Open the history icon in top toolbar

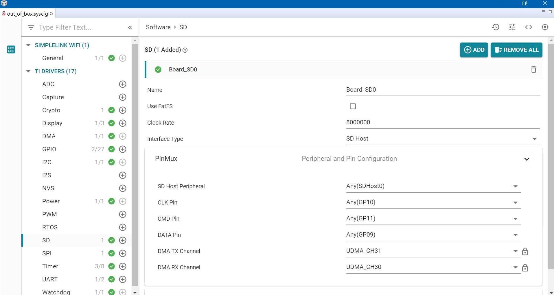point(495,27)
